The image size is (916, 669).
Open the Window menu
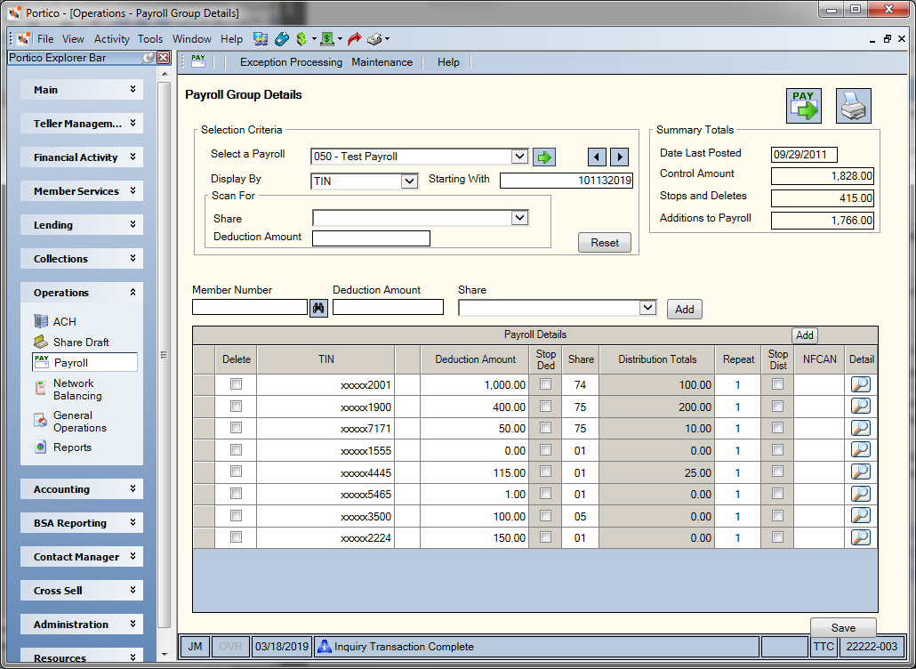(191, 39)
